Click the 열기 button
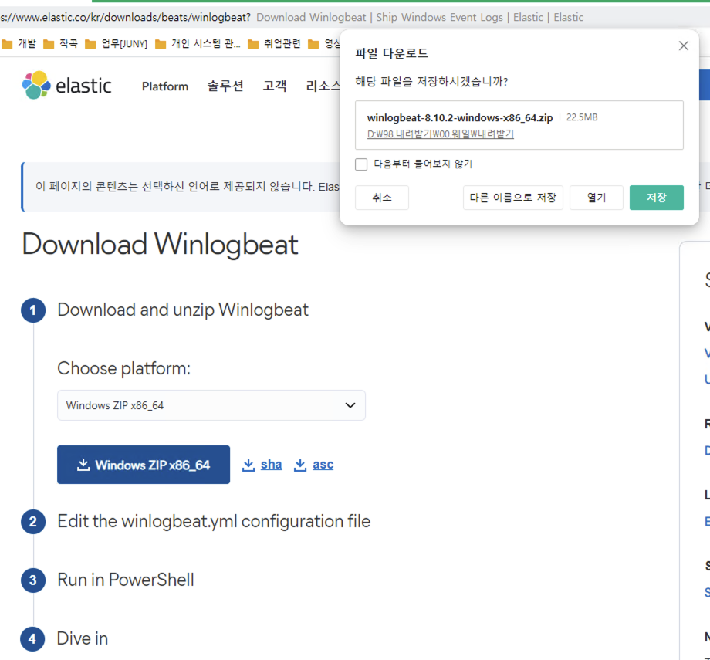 pos(596,198)
